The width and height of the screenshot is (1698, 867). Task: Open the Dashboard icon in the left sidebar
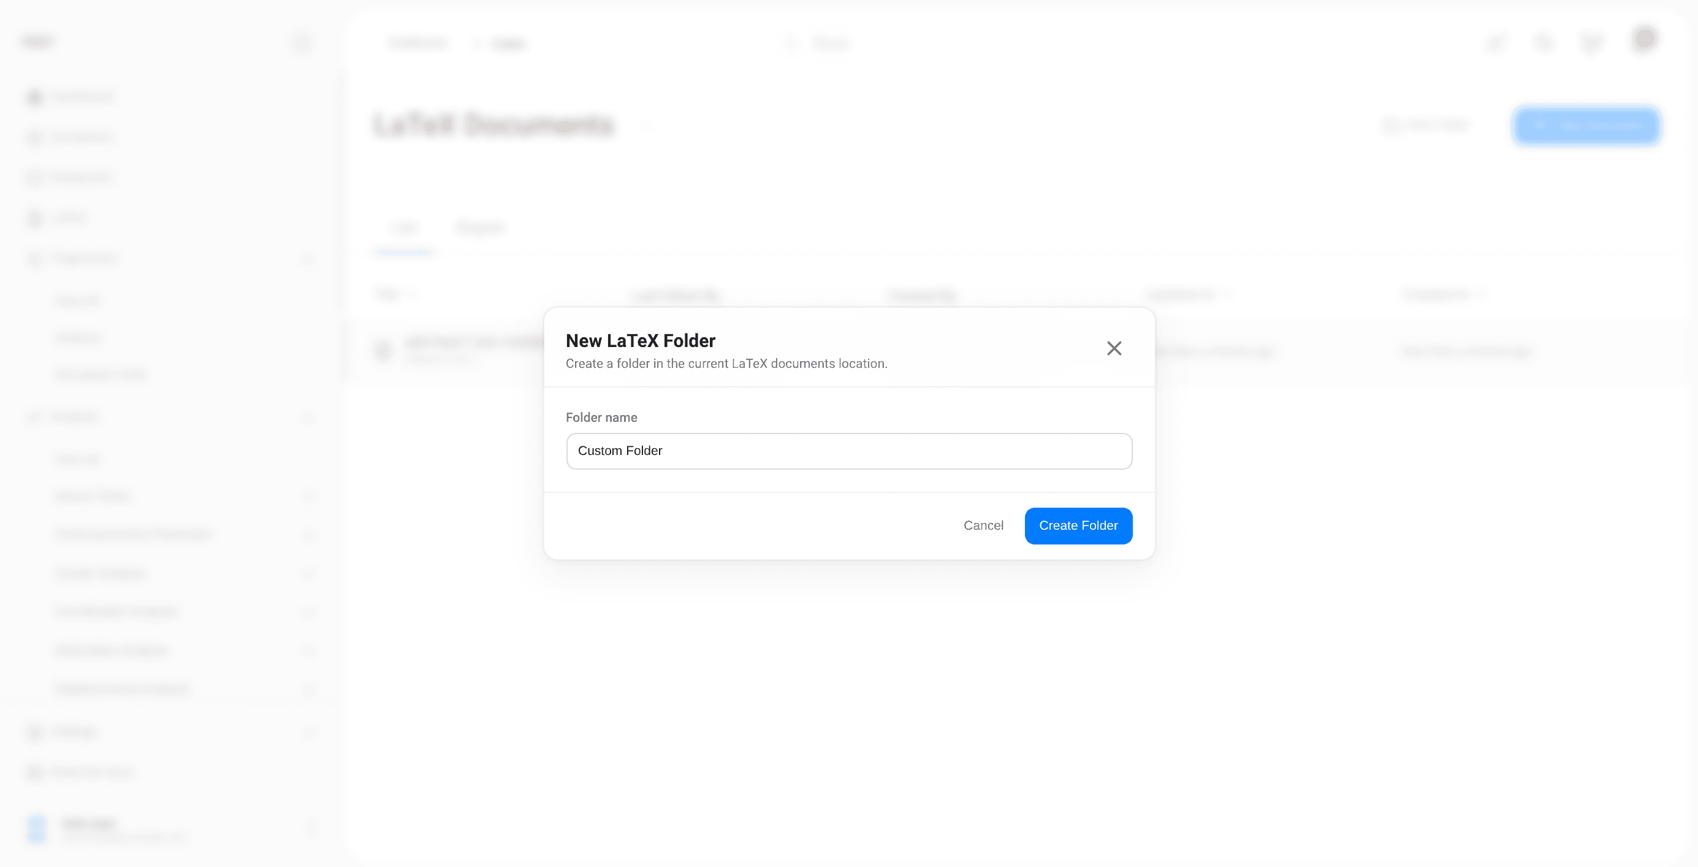[x=35, y=97]
